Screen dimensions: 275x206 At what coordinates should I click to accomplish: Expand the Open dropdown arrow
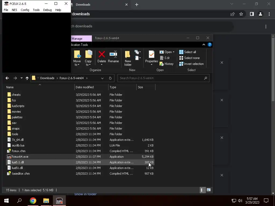pyautogui.click(x=174, y=52)
